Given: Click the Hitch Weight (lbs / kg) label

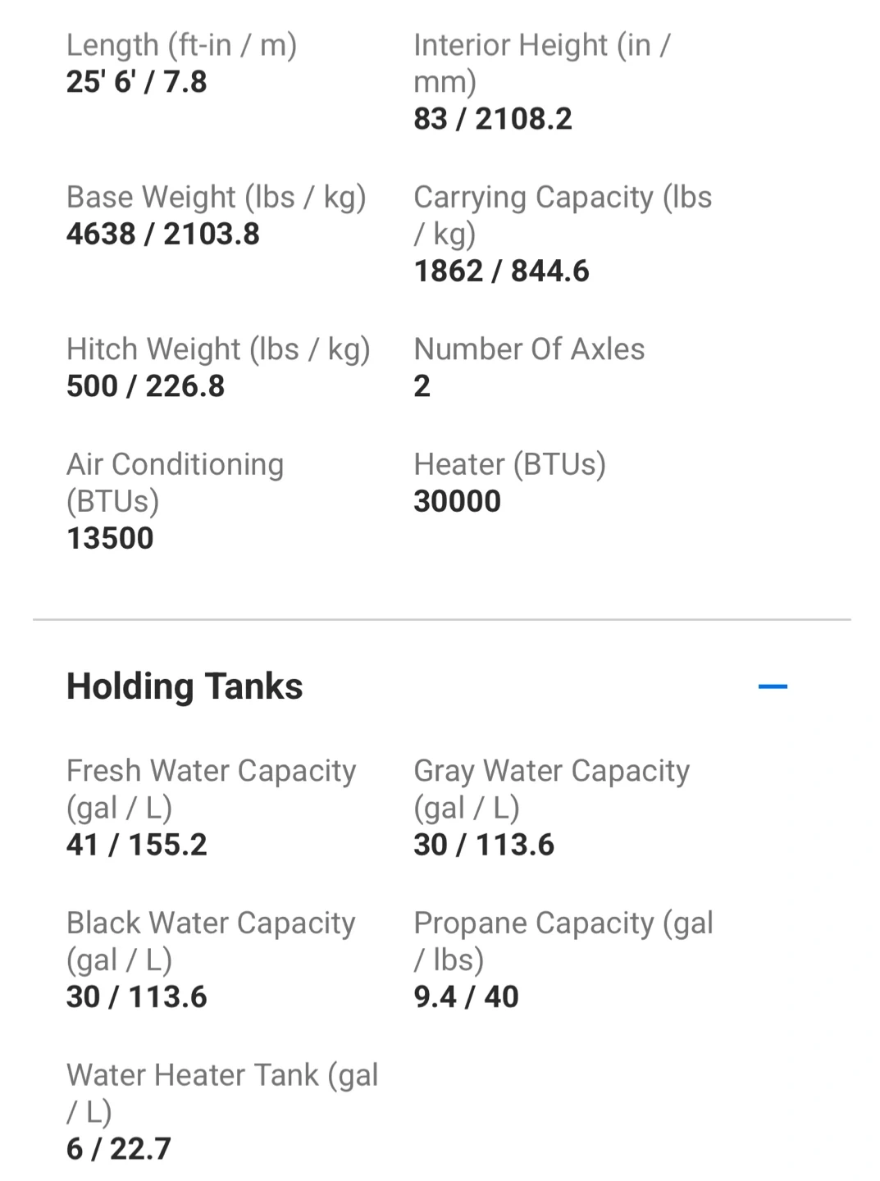Looking at the screenshot, I should (x=218, y=349).
